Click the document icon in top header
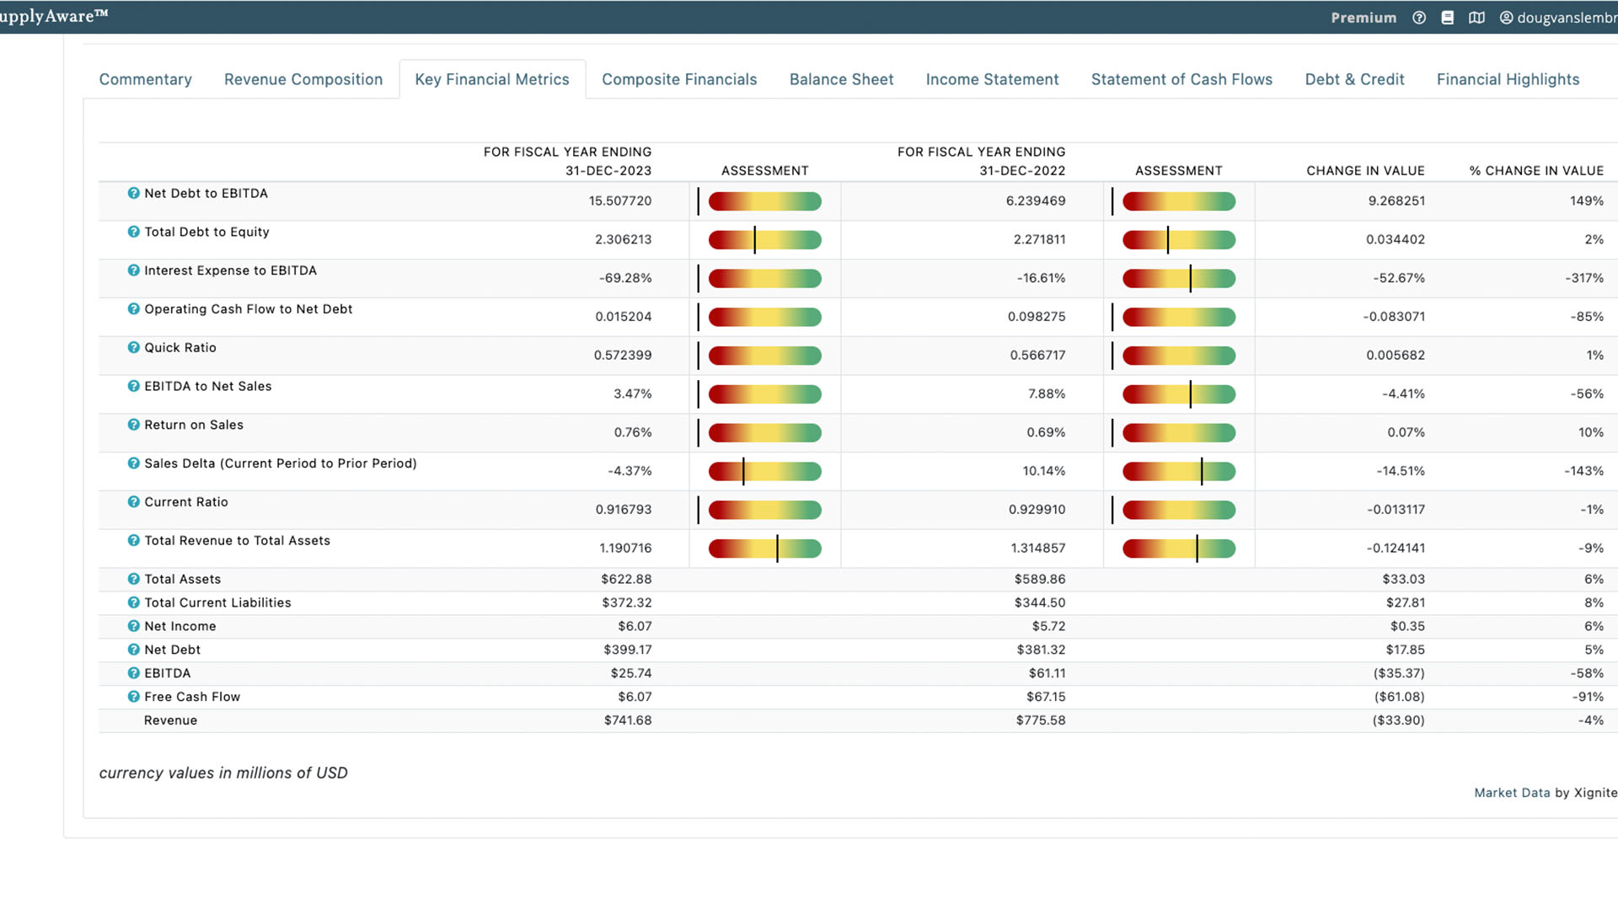 [1448, 18]
